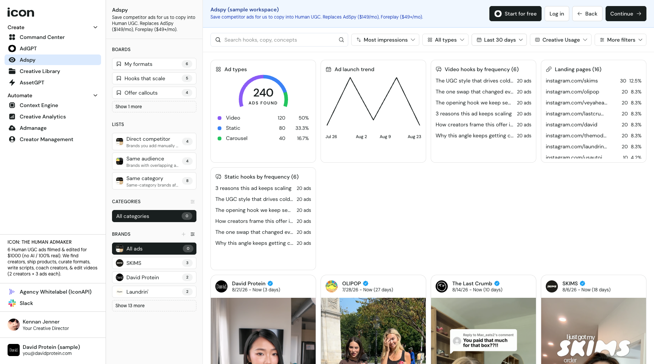Click the AdGPT circle icon
Screen dimensions: 654x364
12,48
